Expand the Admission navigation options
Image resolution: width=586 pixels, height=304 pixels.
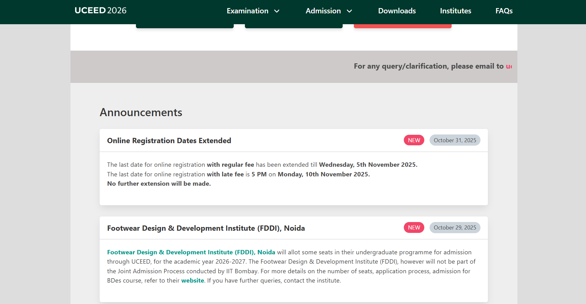point(323,11)
